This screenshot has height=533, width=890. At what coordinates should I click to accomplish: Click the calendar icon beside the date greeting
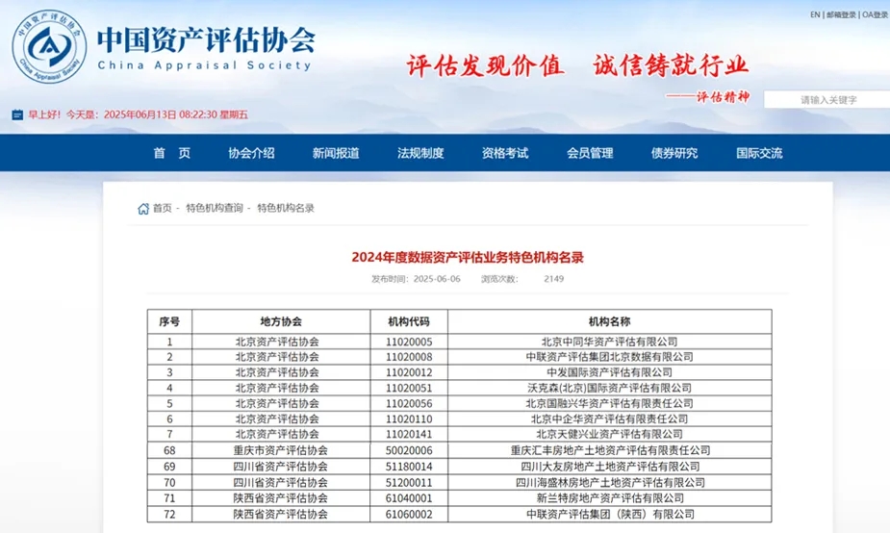coord(17,114)
